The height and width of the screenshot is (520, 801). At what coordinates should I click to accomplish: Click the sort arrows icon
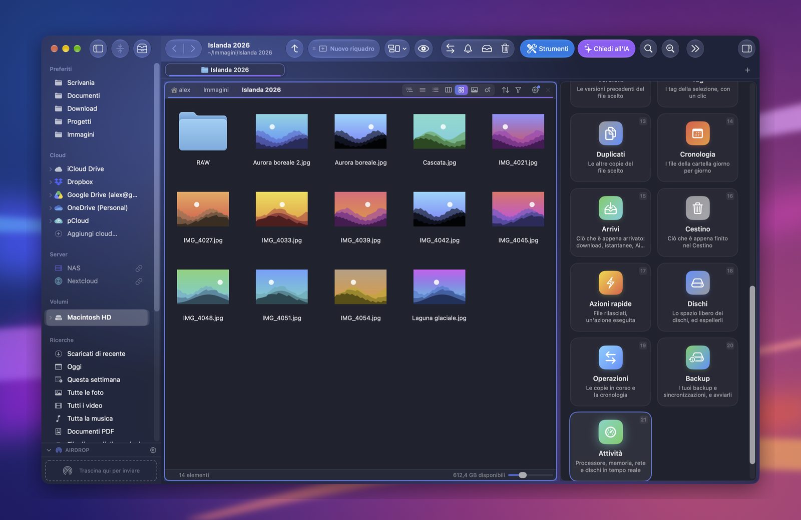tap(505, 90)
